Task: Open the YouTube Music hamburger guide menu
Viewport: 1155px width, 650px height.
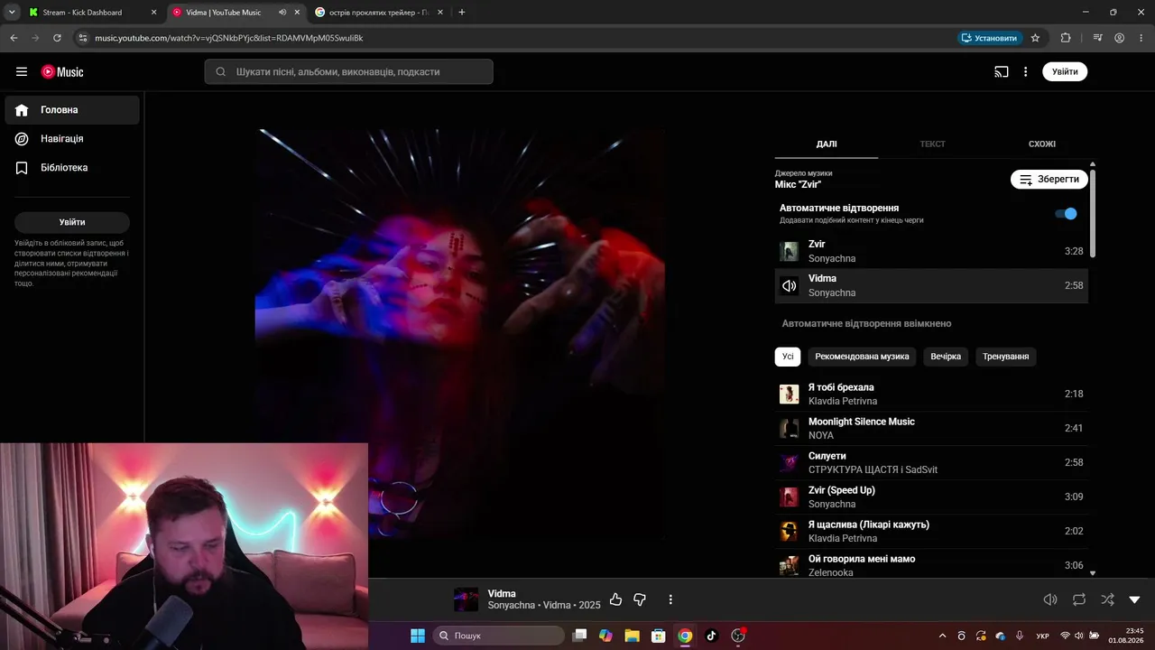Action: [x=22, y=72]
